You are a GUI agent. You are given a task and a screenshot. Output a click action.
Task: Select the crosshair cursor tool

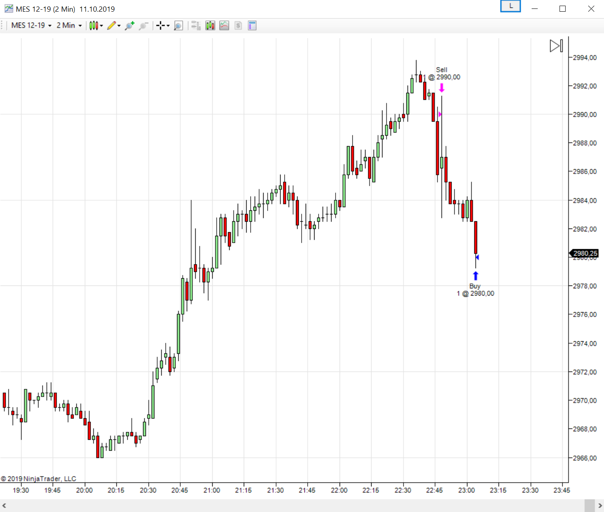(x=161, y=26)
